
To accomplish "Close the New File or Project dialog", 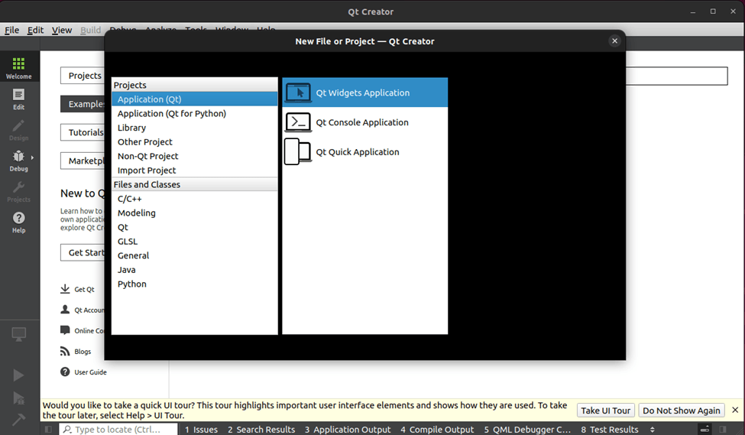I will click(x=614, y=41).
